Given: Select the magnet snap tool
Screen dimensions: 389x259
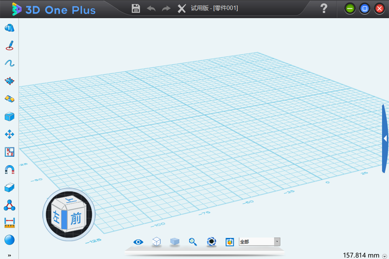Looking at the screenshot, I should (9, 170).
